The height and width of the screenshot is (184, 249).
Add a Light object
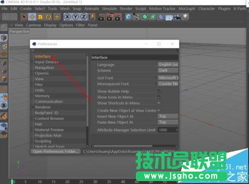(x=185, y=17)
